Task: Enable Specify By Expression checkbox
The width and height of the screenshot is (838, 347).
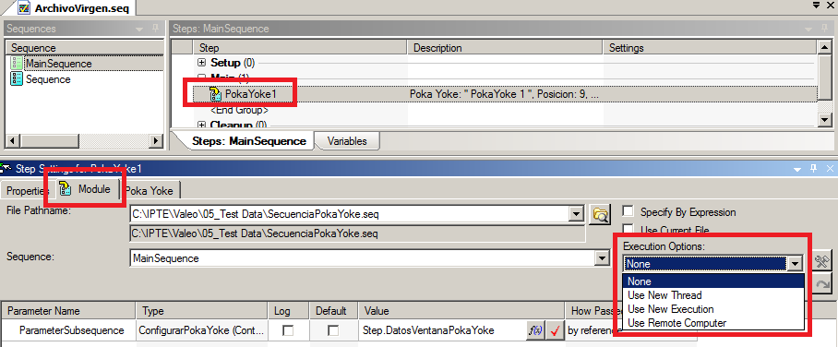Action: pos(628,211)
